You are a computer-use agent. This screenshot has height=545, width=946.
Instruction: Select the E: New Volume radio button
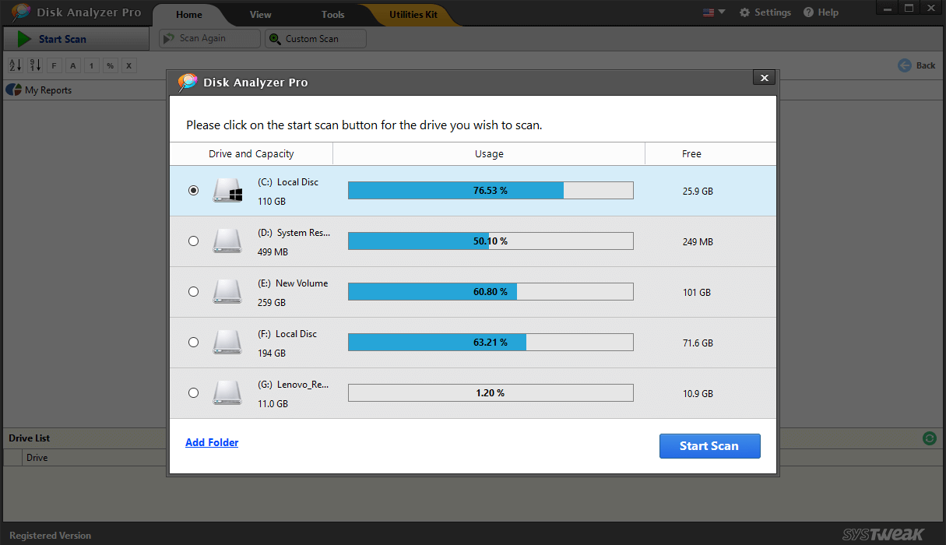click(x=193, y=291)
